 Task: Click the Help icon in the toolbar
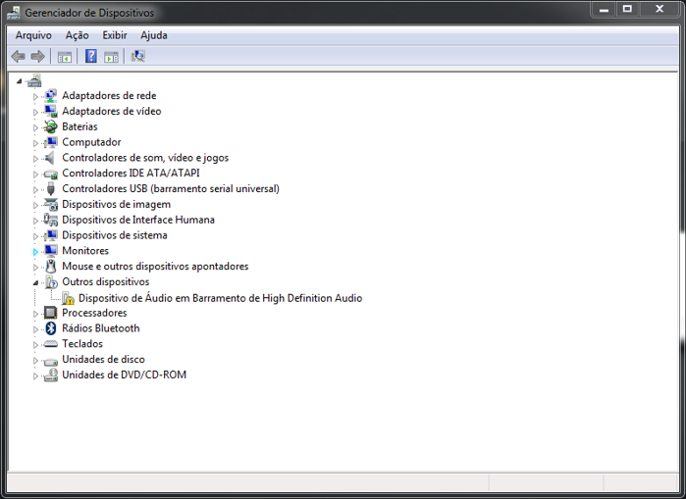91,57
